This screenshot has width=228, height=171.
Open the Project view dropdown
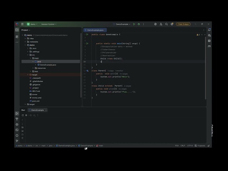pyautogui.click(x=26, y=30)
